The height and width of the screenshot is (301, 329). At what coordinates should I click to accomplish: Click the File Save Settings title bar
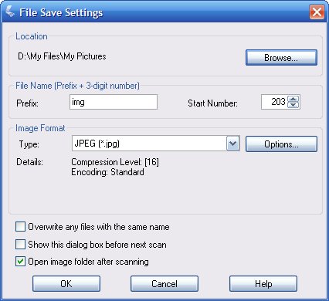(164, 12)
